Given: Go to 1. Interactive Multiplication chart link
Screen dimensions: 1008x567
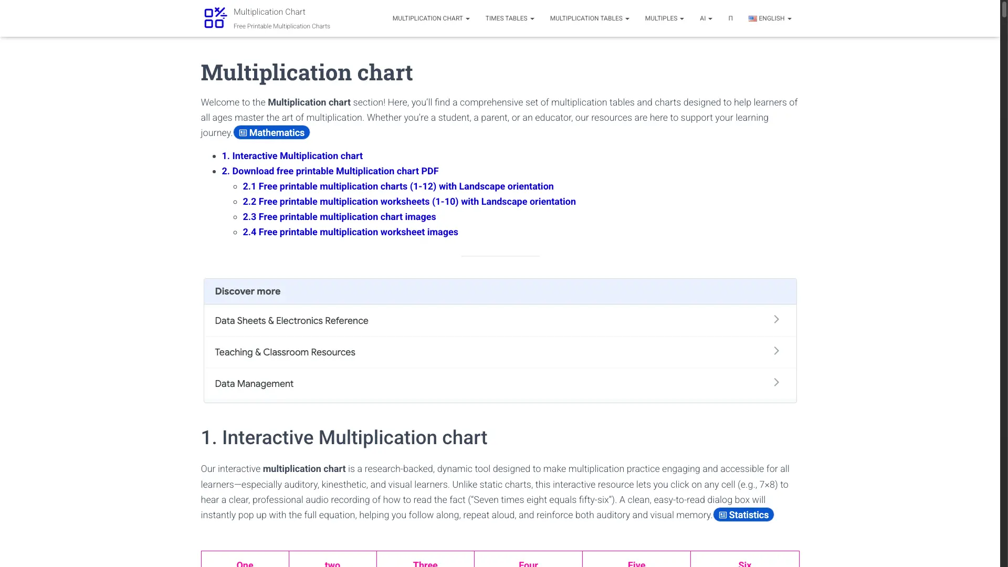Looking at the screenshot, I should 292,156.
